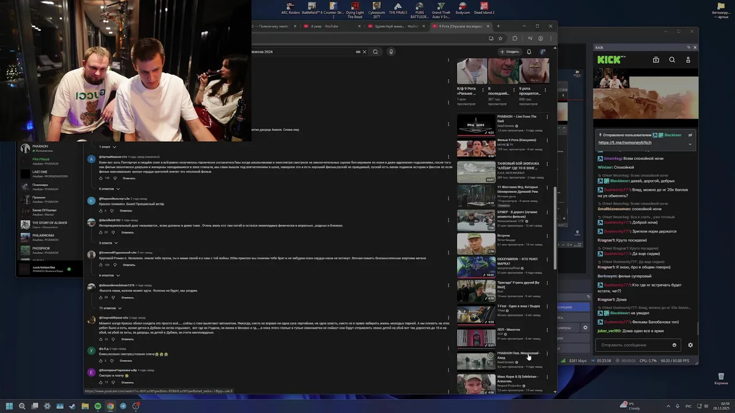Open Spotify from the taskbar
This screenshot has width=735, height=413.
pyautogui.click(x=98, y=406)
